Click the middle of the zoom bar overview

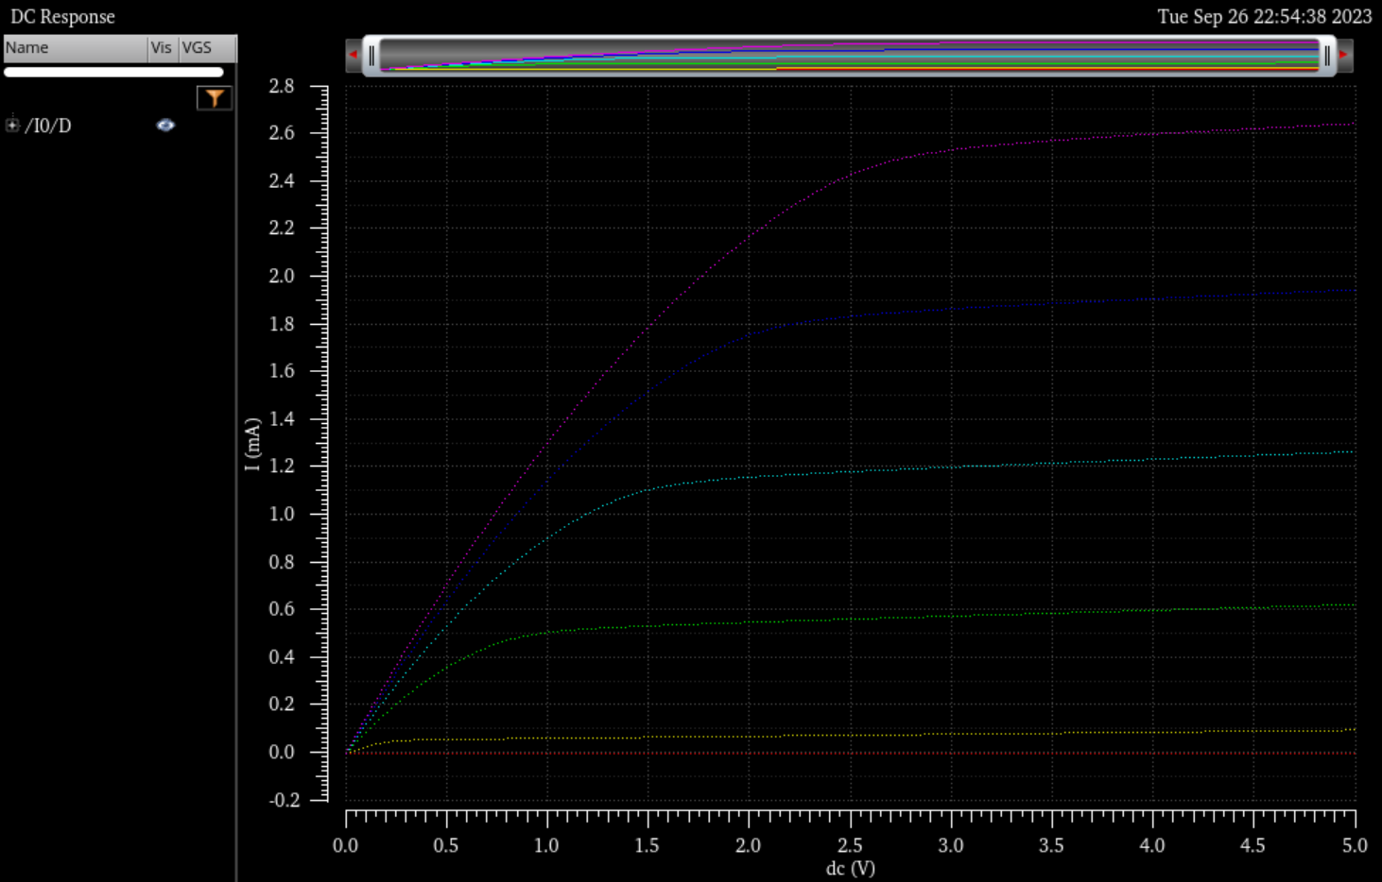(849, 56)
